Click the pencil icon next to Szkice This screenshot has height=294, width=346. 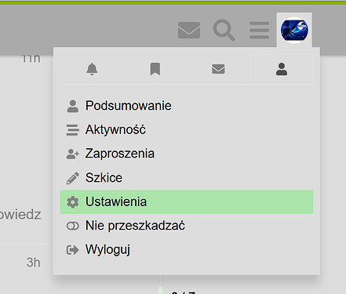(72, 178)
